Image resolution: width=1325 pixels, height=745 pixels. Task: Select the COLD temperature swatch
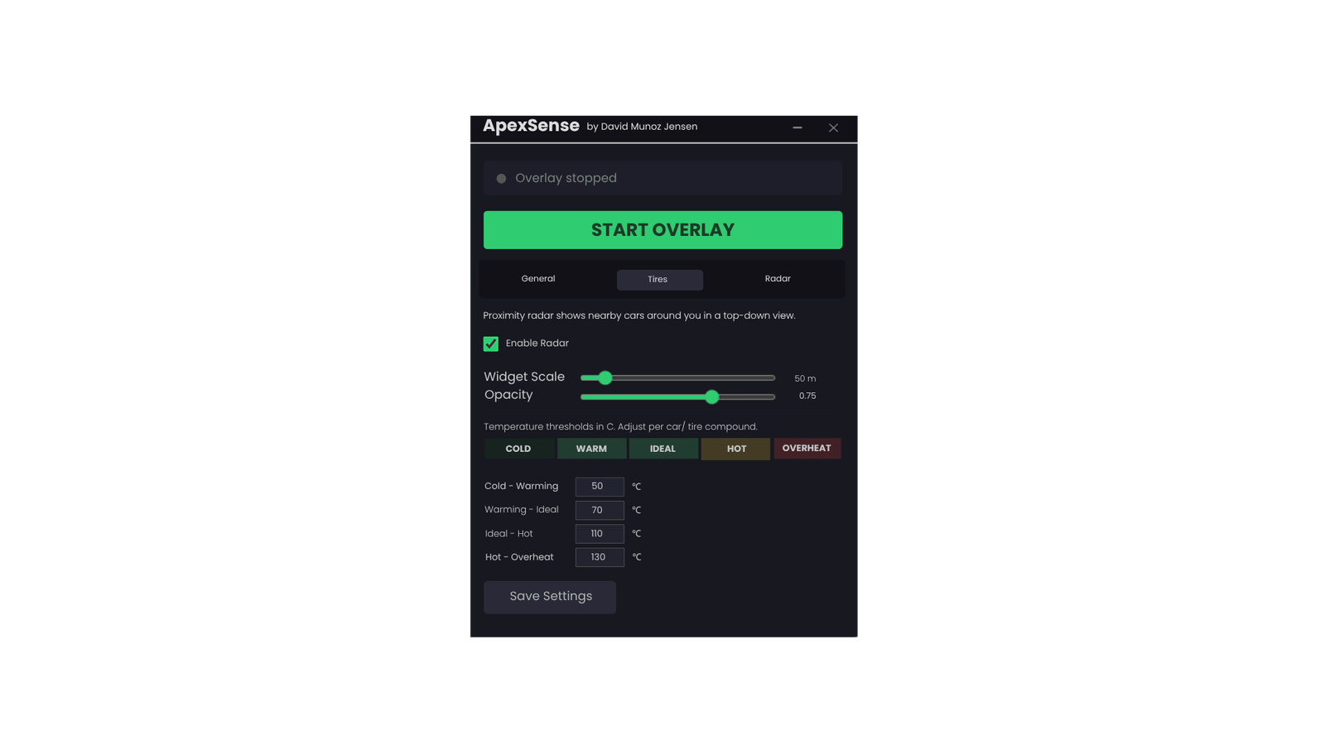pos(518,448)
